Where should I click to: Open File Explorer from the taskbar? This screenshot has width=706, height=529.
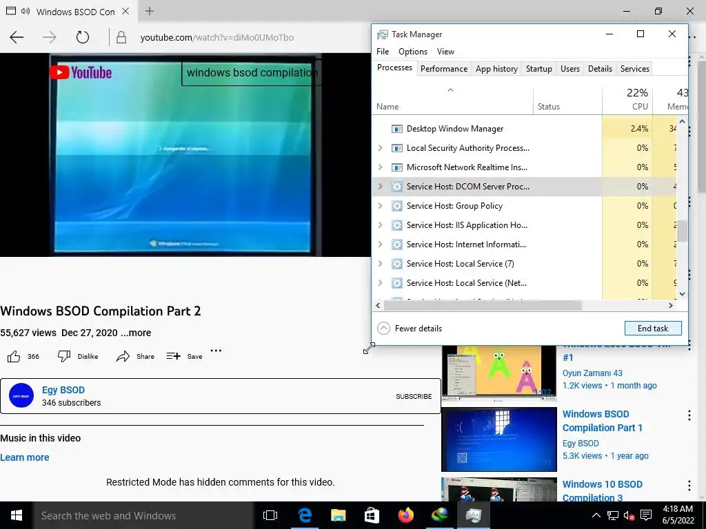(338, 515)
